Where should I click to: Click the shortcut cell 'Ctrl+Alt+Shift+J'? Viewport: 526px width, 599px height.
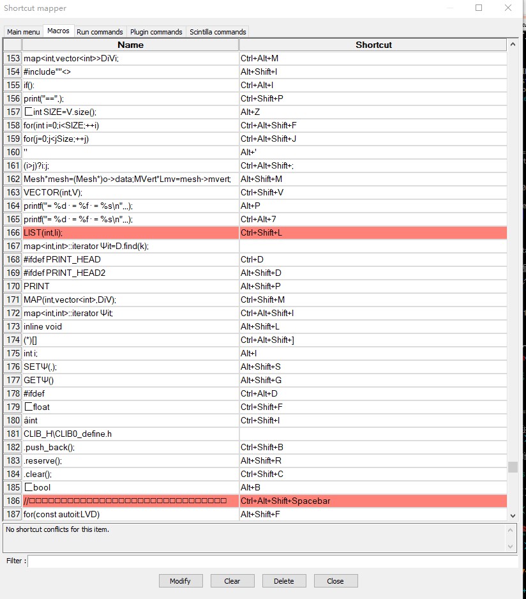[373, 139]
